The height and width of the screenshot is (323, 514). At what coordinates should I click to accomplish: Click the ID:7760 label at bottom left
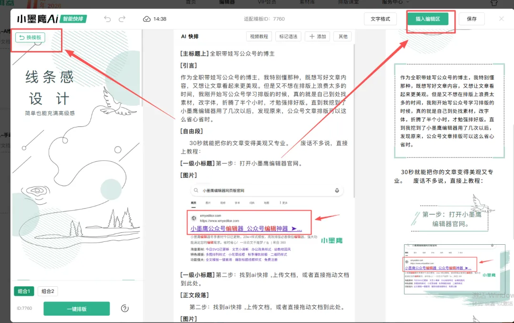click(x=24, y=309)
